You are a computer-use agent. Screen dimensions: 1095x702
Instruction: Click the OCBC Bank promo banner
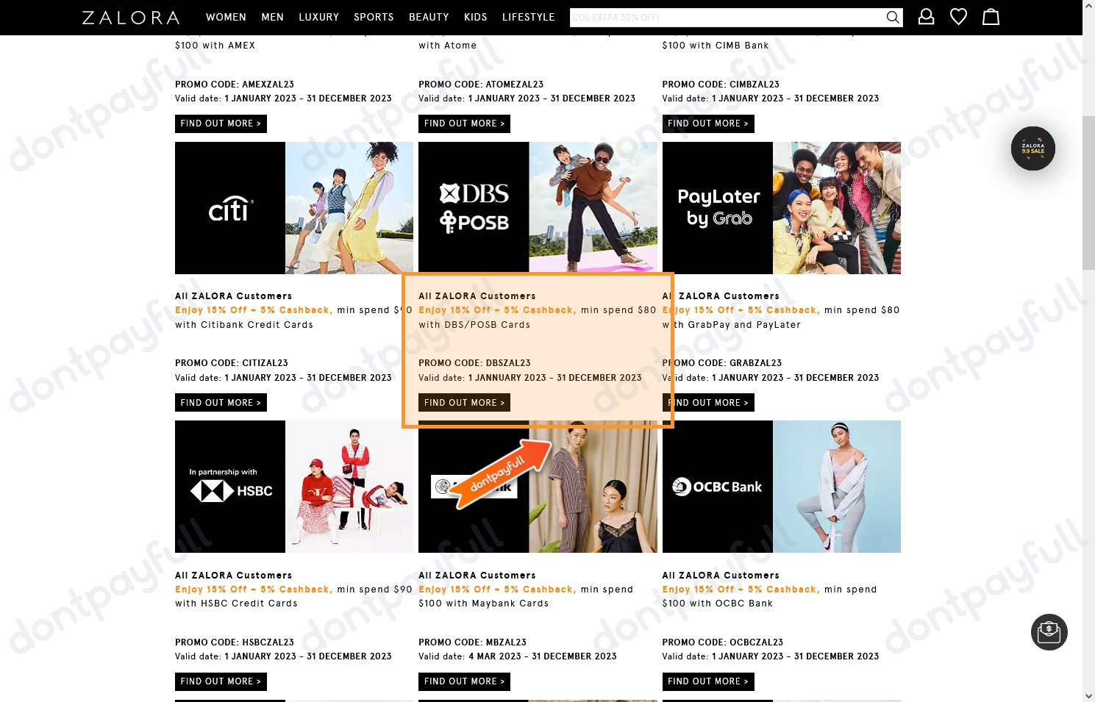coord(782,487)
